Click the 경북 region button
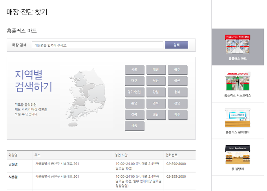The width and height of the screenshot is (267, 191). pyautogui.click(x=156, y=103)
